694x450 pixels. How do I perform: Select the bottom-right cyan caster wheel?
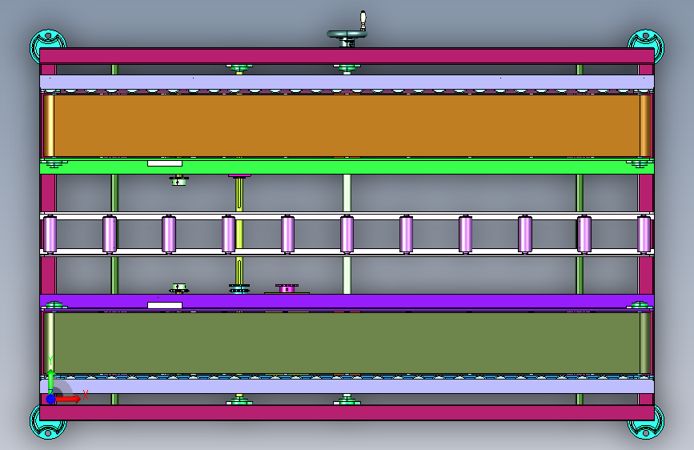click(646, 428)
